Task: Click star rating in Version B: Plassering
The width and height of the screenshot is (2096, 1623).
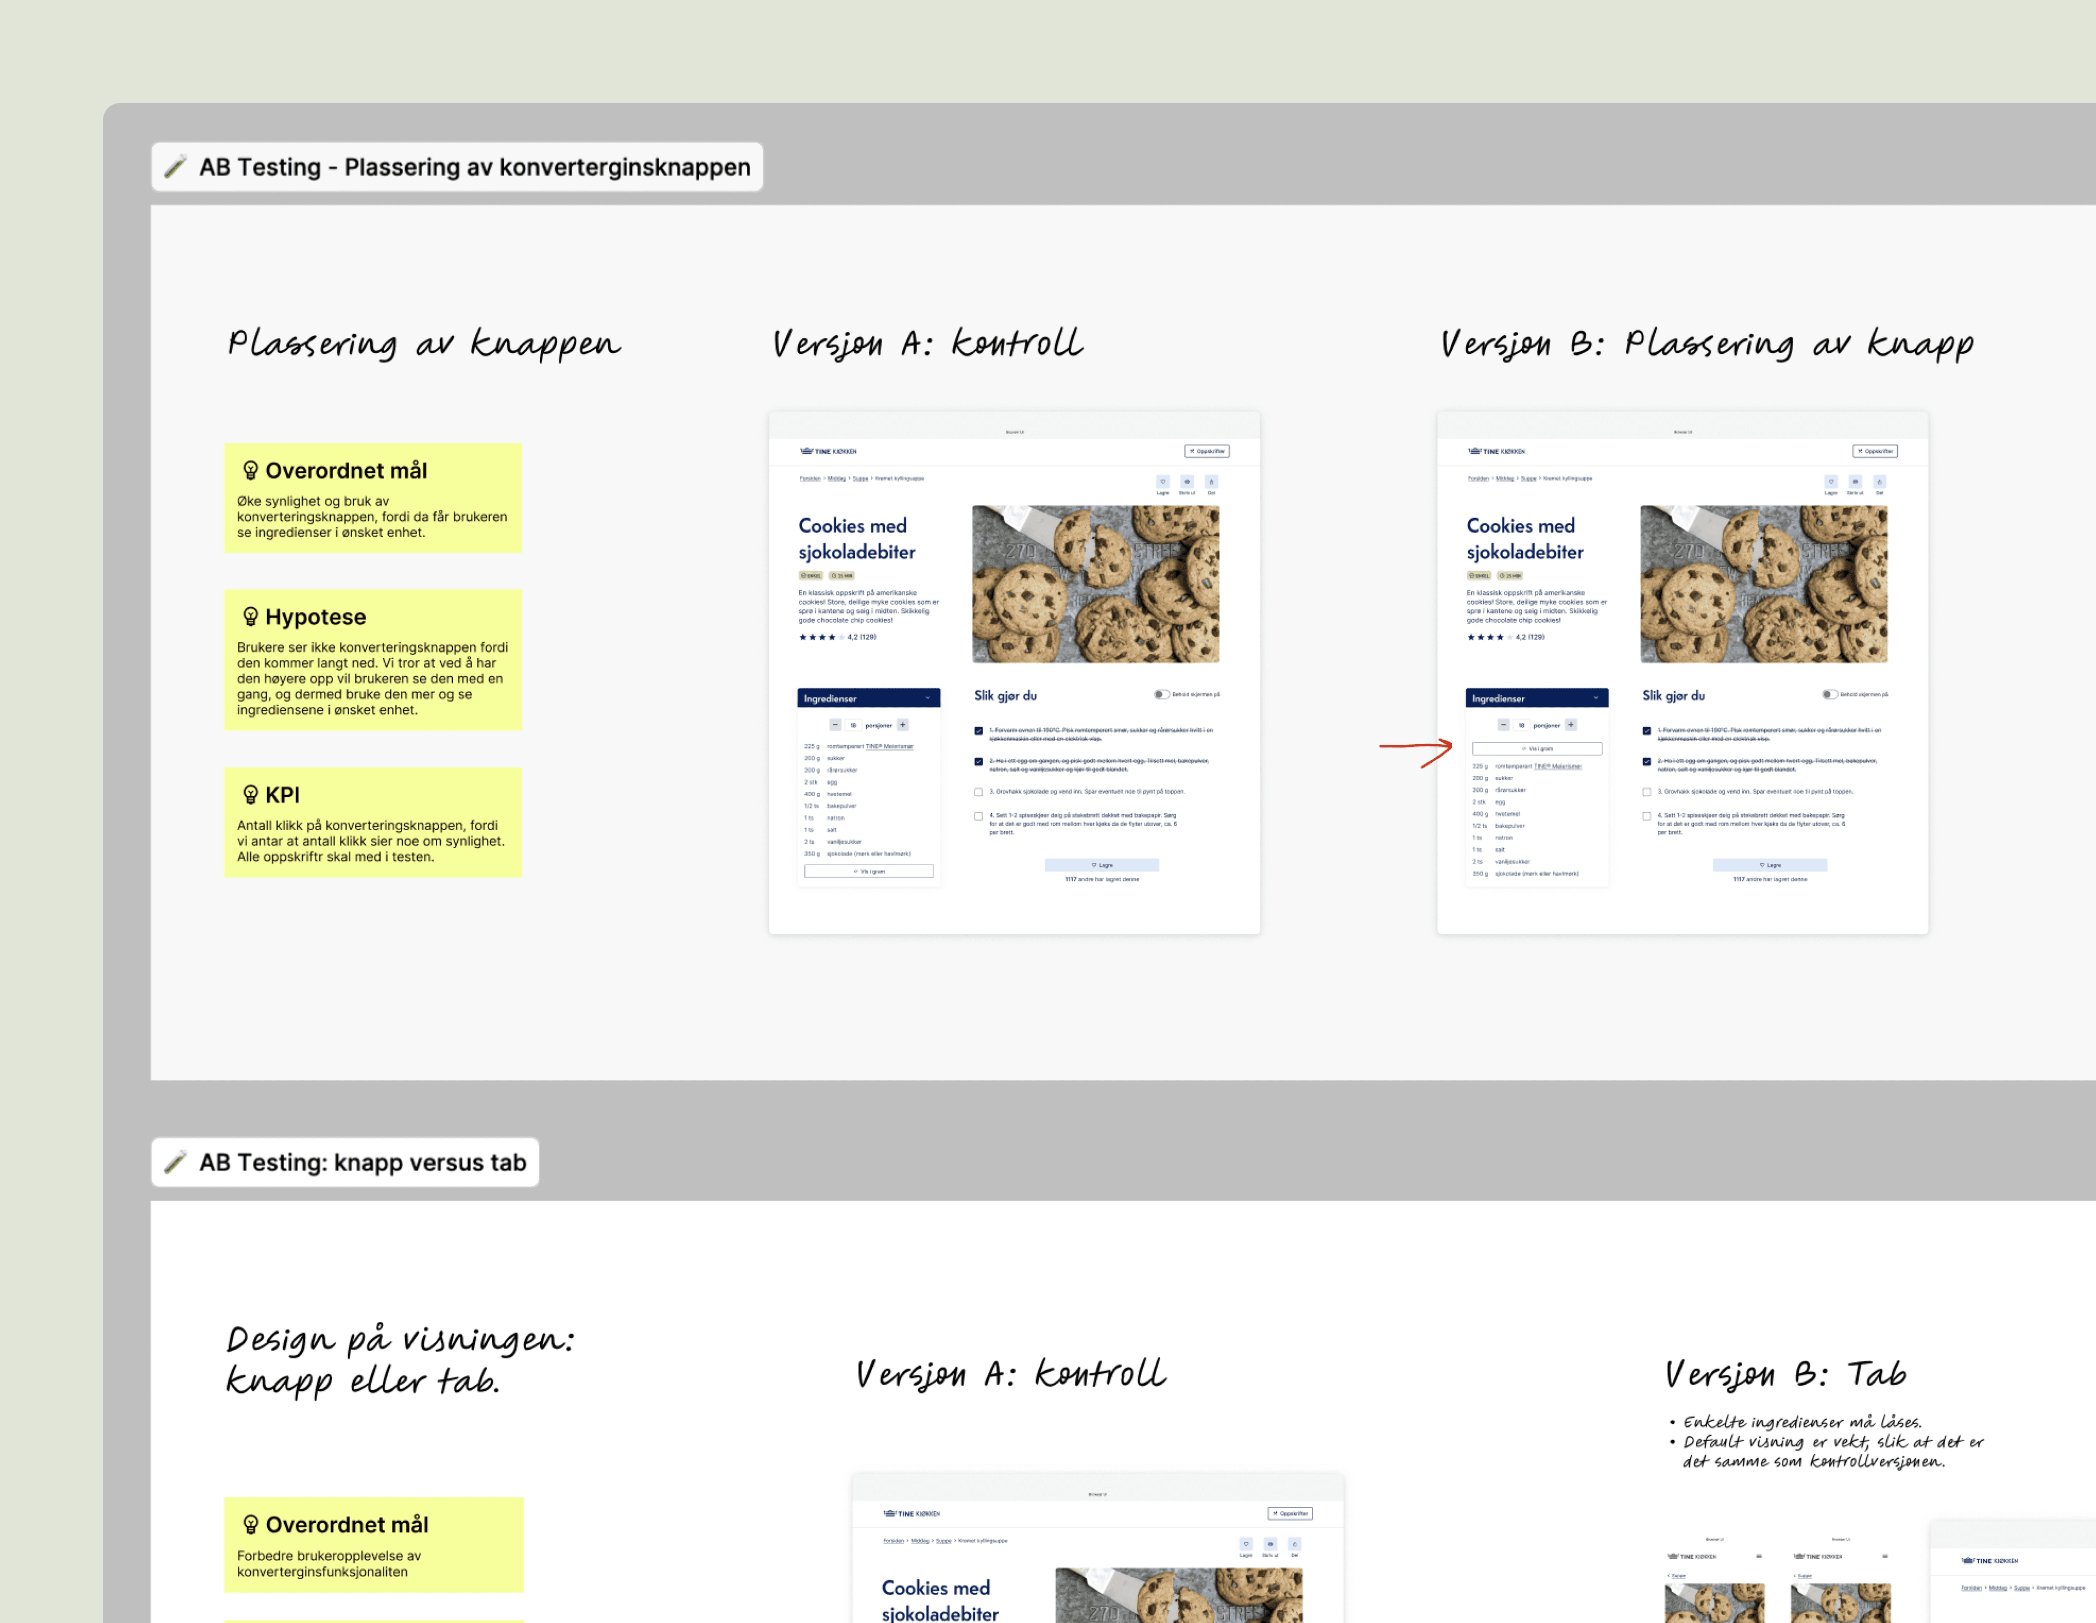Action: pos(1489,637)
